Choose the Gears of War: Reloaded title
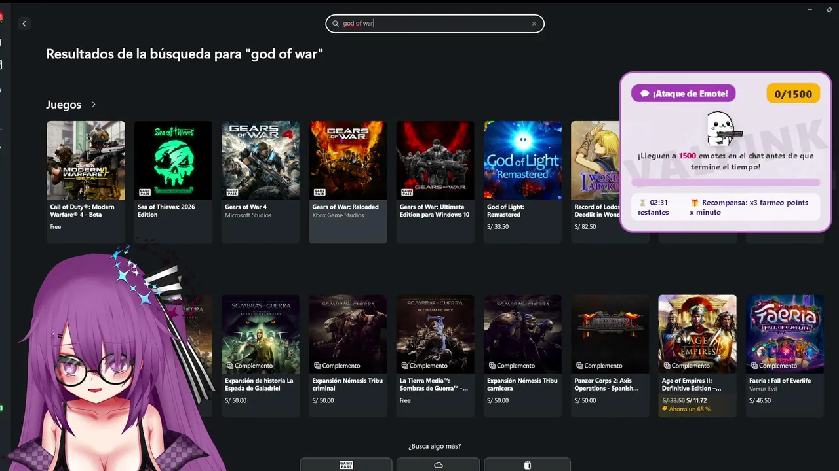The height and width of the screenshot is (471, 839). pos(345,207)
